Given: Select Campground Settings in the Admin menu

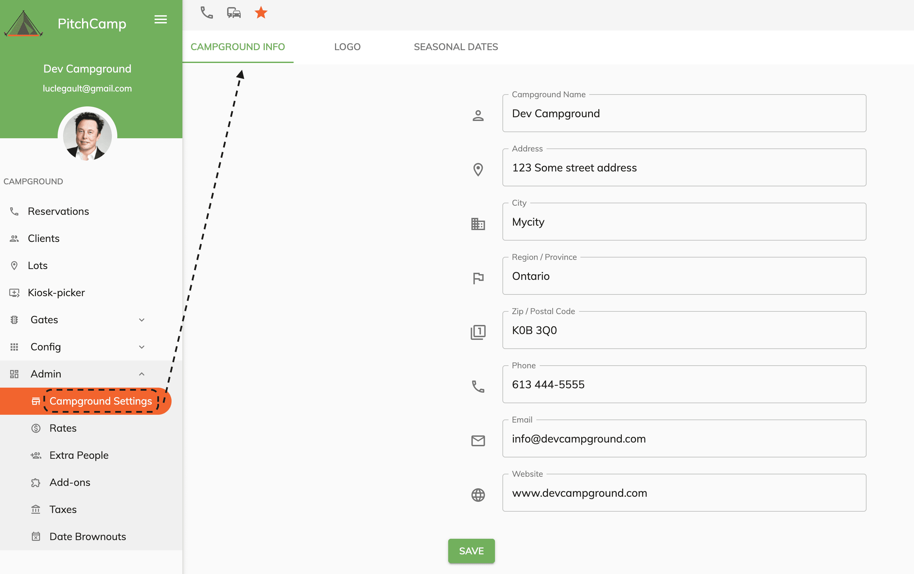Looking at the screenshot, I should (x=86, y=401).
